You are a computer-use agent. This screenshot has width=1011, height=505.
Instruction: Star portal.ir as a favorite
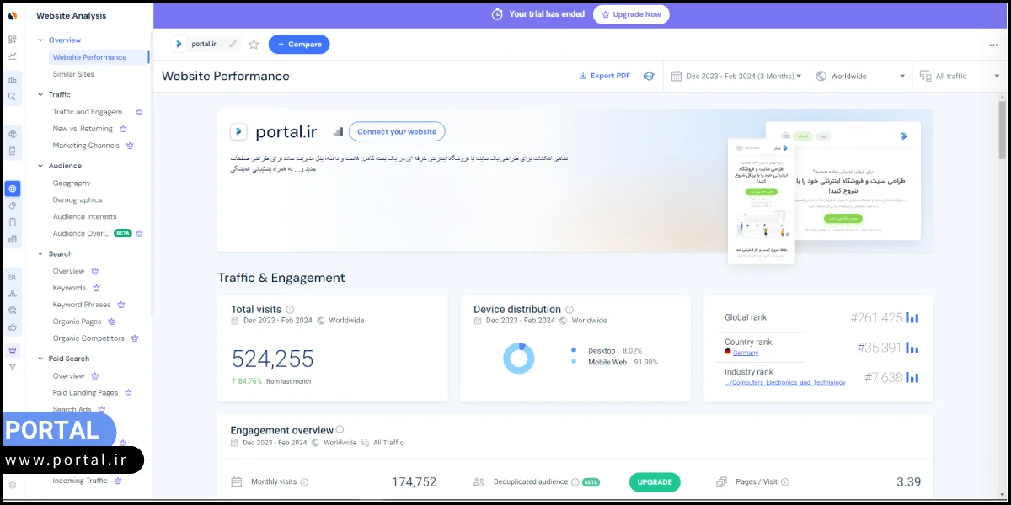point(254,45)
